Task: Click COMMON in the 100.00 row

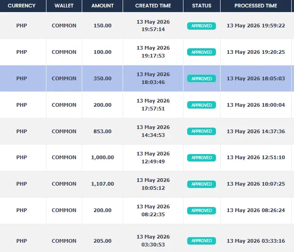Action: pos(64,52)
